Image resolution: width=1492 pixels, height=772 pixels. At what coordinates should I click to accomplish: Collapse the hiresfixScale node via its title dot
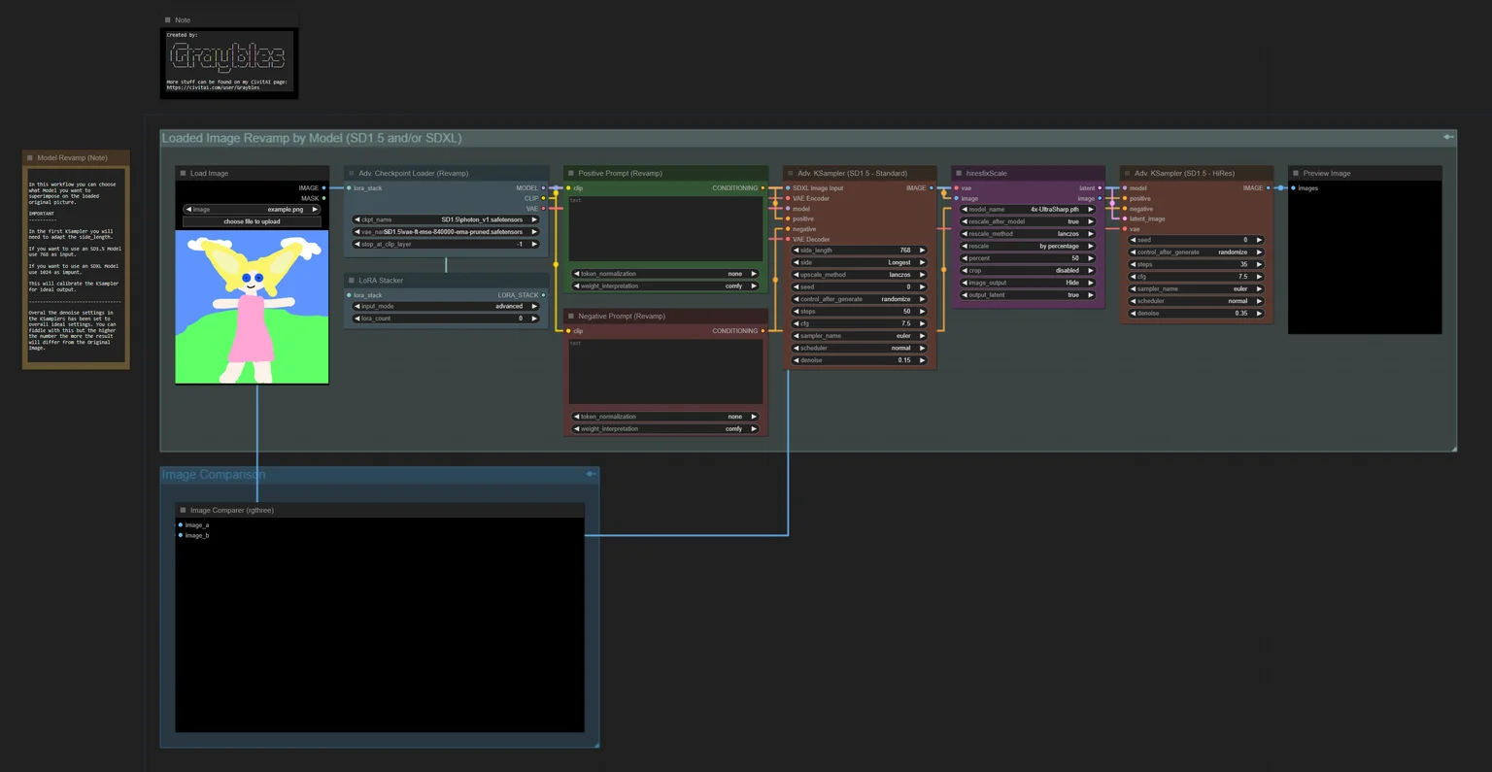point(959,174)
